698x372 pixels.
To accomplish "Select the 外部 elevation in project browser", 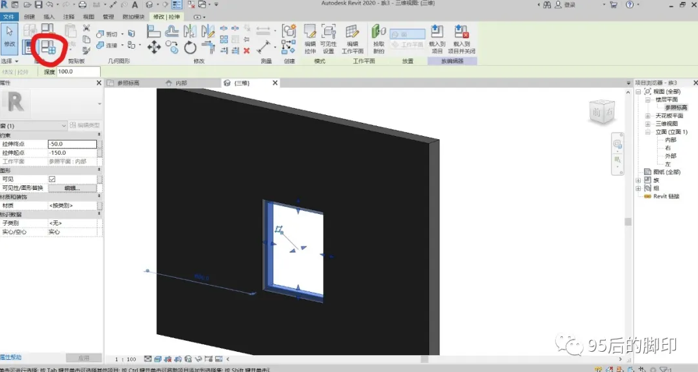I will [671, 156].
